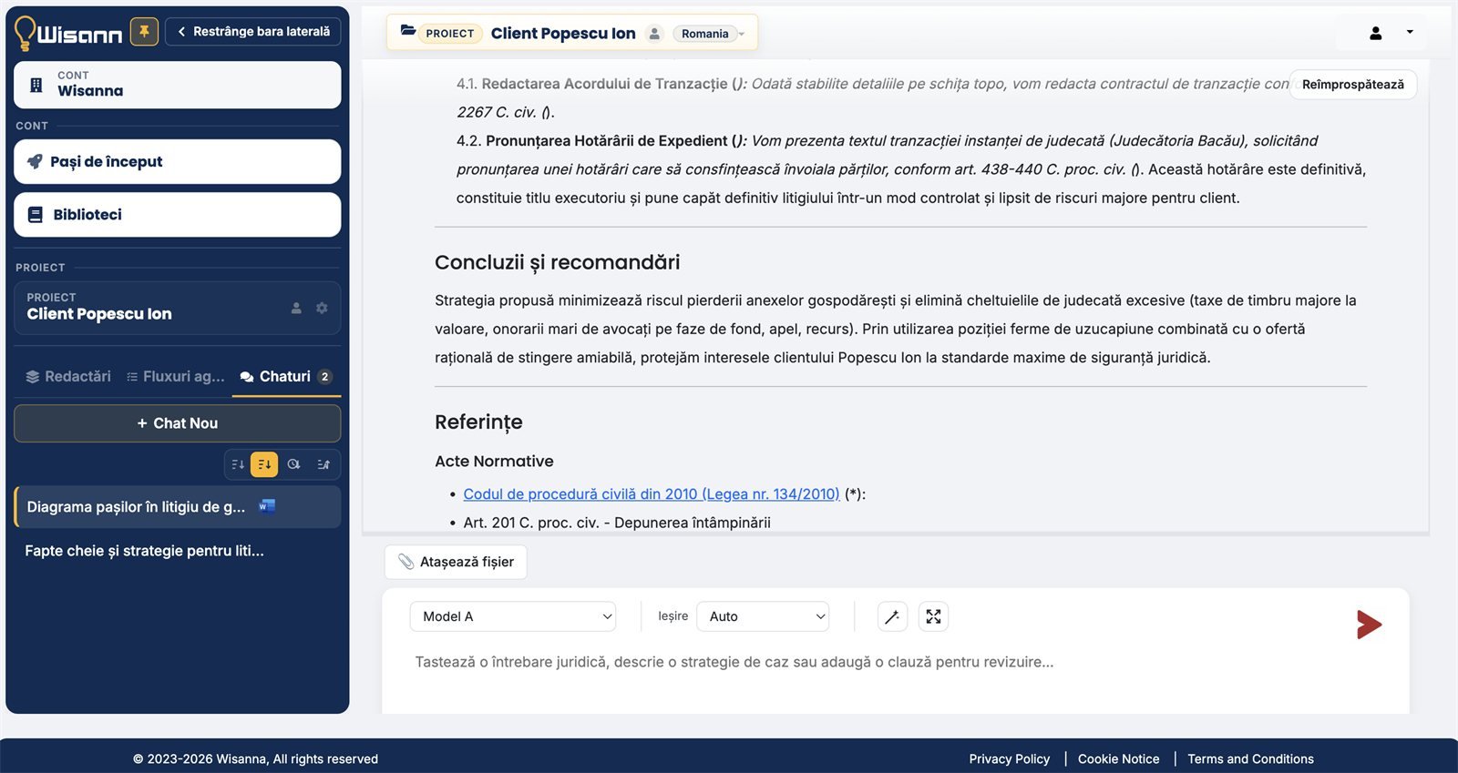Open the Wisanna account card

pyautogui.click(x=178, y=85)
